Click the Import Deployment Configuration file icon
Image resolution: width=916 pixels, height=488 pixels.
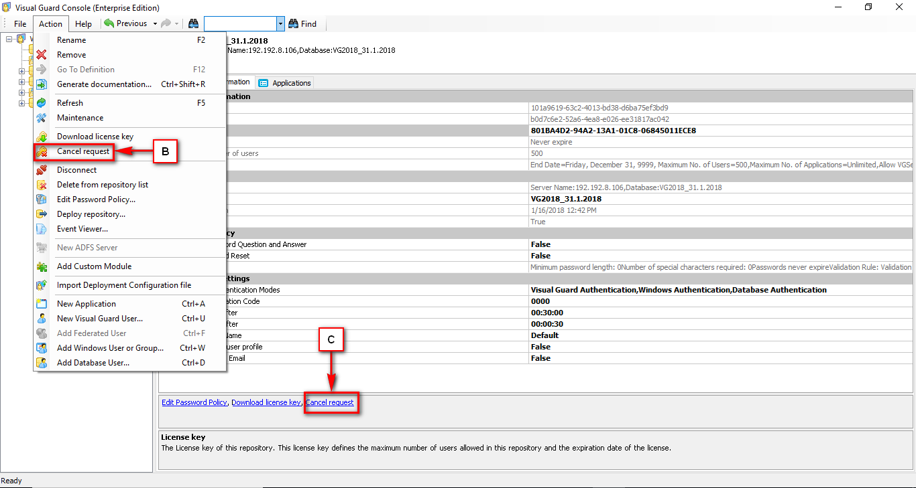click(41, 284)
